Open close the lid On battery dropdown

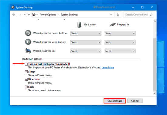pos(86,51)
